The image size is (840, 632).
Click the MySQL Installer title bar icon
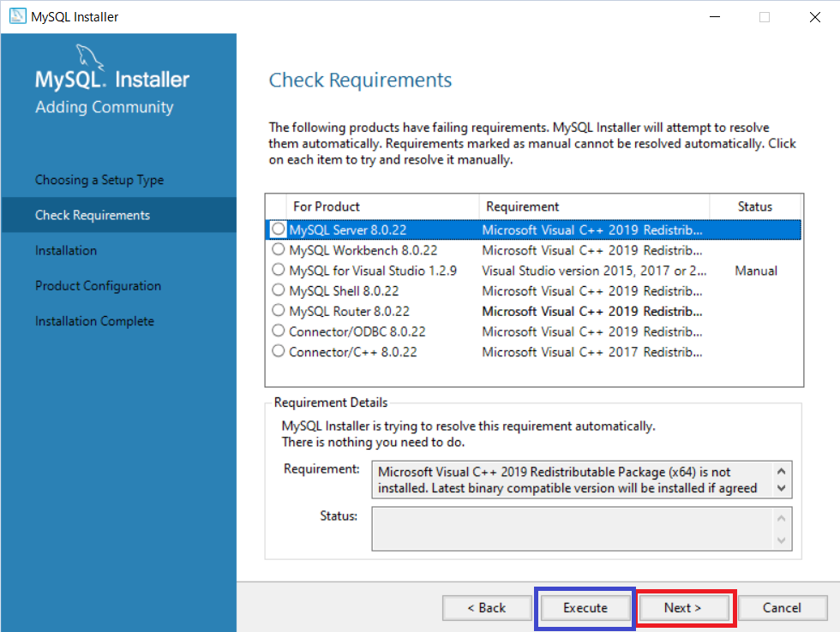[x=17, y=16]
